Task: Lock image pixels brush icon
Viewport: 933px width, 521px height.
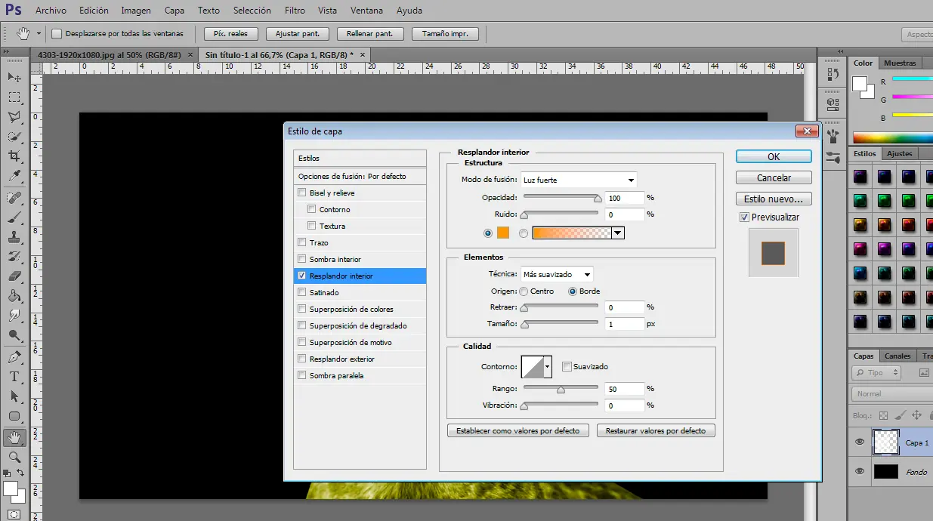Action: point(900,415)
